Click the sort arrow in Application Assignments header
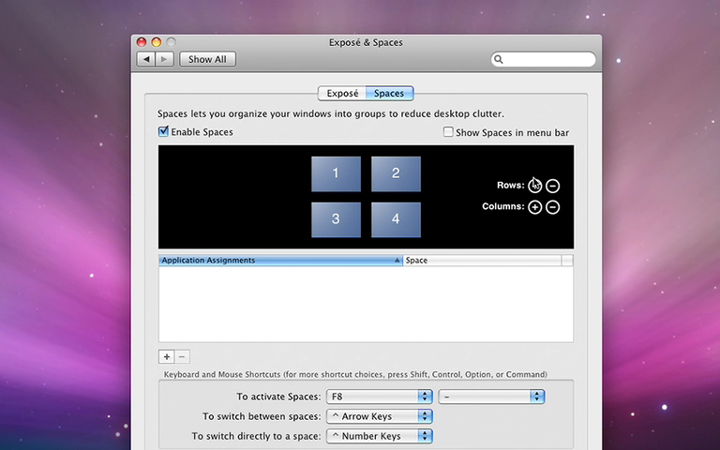Image resolution: width=720 pixels, height=450 pixels. (x=397, y=261)
